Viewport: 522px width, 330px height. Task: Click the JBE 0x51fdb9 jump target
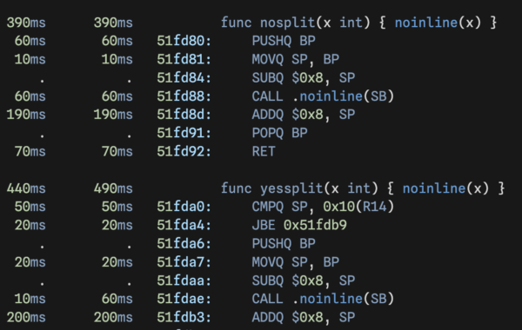(x=315, y=225)
